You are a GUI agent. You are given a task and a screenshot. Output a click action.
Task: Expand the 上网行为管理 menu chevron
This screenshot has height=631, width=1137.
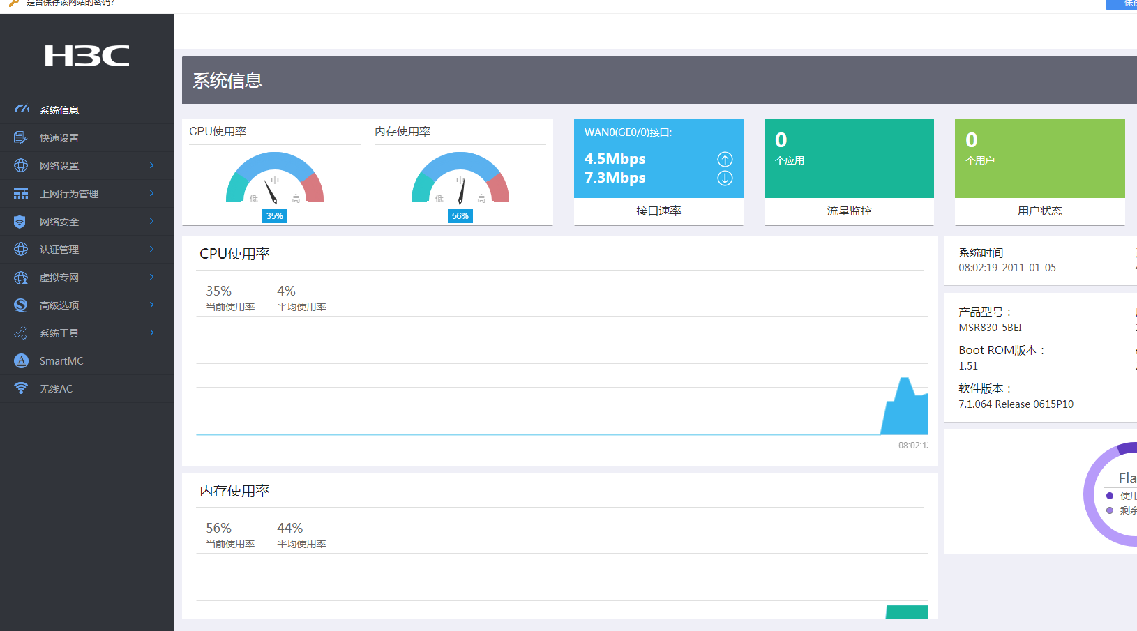click(151, 193)
